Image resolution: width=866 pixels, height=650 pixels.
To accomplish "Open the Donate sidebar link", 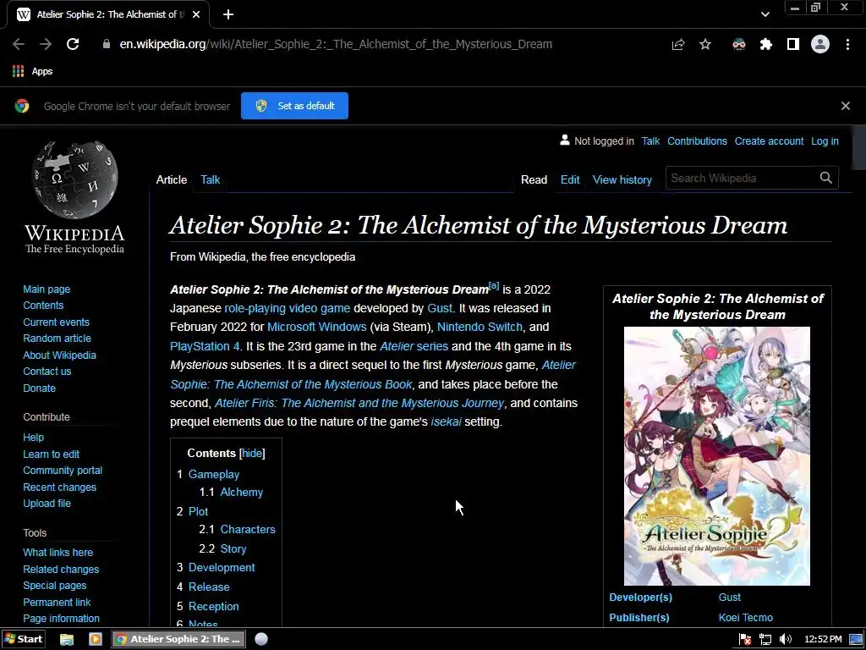I will (39, 388).
